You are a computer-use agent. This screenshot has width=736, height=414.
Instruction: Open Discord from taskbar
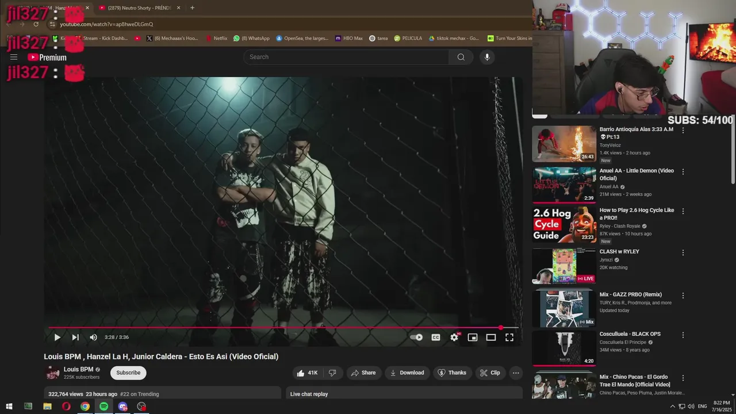click(x=122, y=407)
